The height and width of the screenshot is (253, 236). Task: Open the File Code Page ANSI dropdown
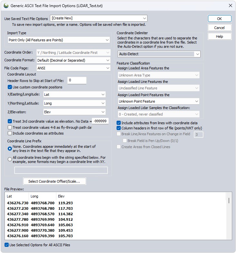tap(73, 68)
